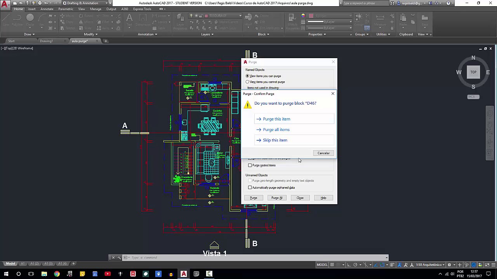The height and width of the screenshot is (279, 497).
Task: Choose 'Purge all items' option
Action: pos(276,129)
